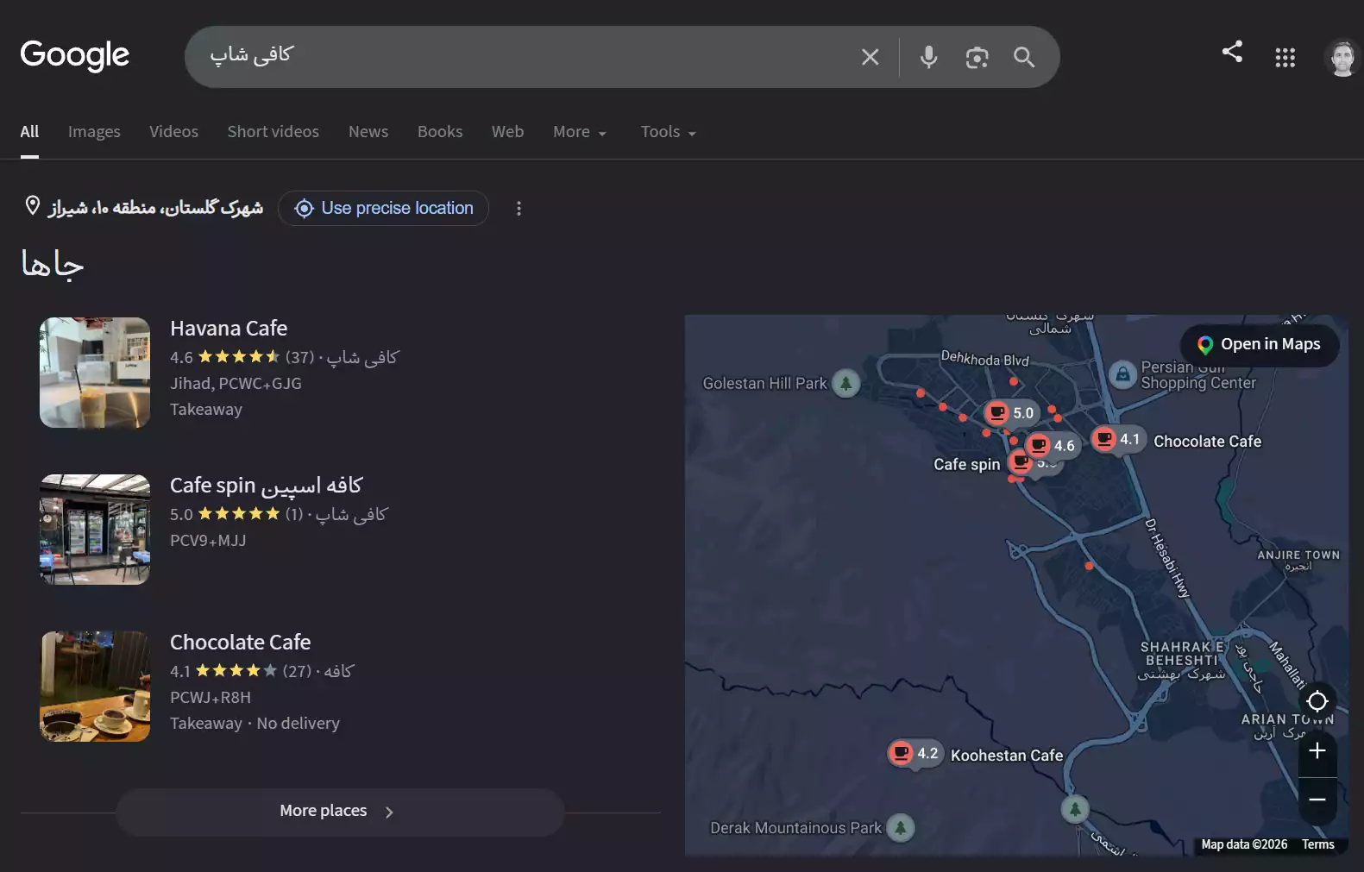The width and height of the screenshot is (1364, 872).
Task: Click the Cafe spin 5.0 rating stars
Action: (x=239, y=513)
